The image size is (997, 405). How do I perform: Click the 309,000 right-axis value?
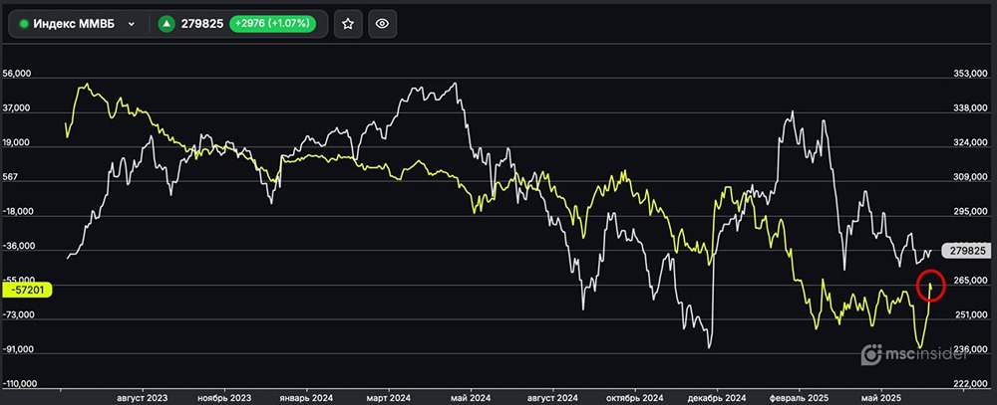coord(971,178)
